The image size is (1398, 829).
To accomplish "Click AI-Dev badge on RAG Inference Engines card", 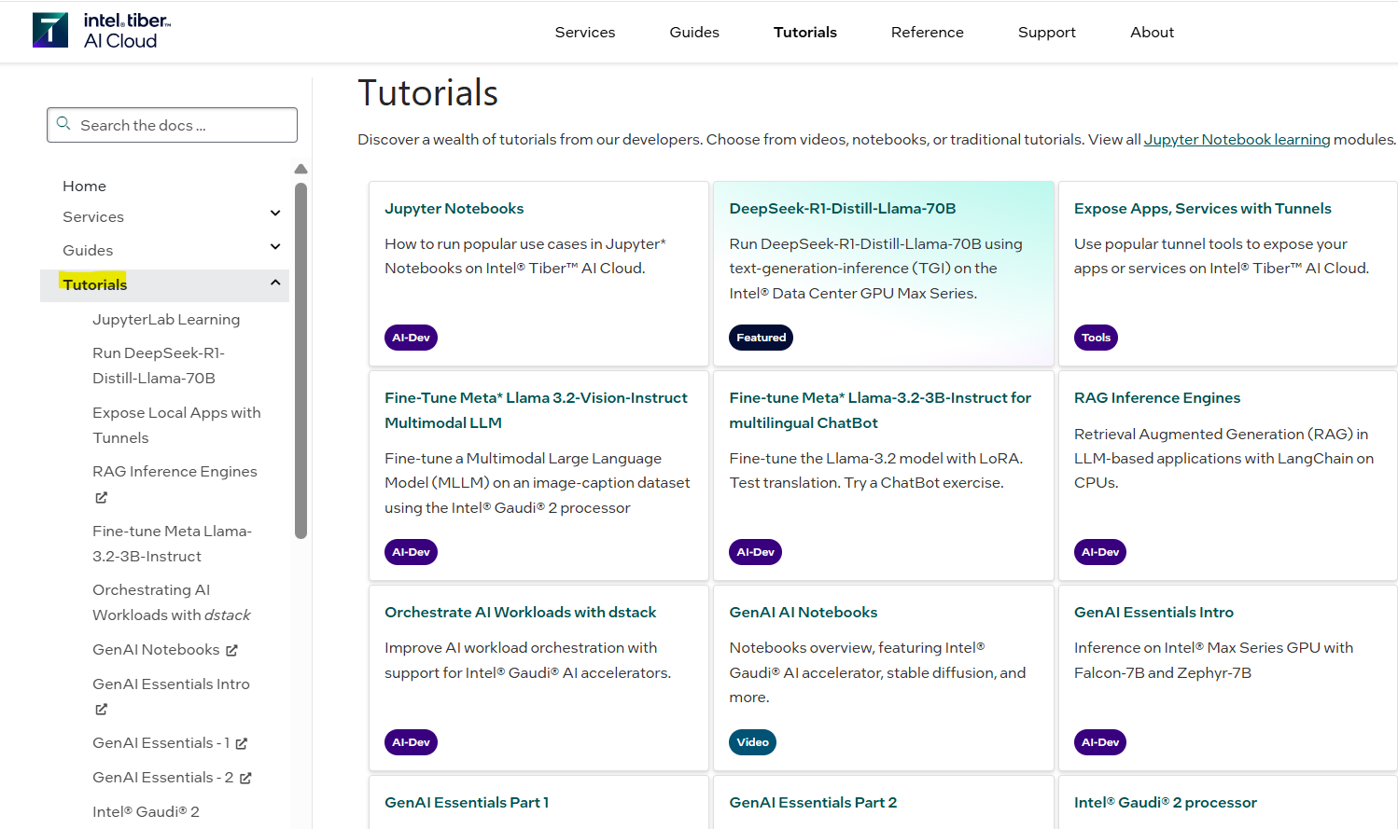I will click(1100, 552).
